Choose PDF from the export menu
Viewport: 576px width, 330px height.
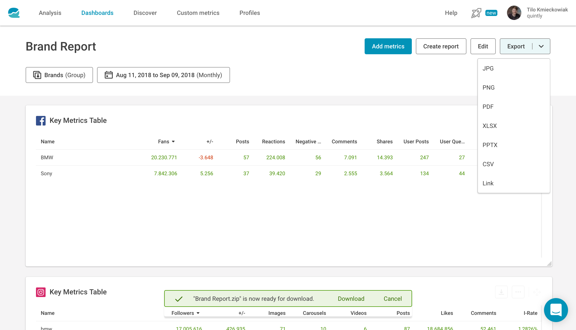(x=488, y=107)
